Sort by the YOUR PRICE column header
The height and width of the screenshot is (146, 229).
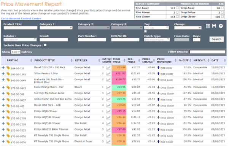119,60
